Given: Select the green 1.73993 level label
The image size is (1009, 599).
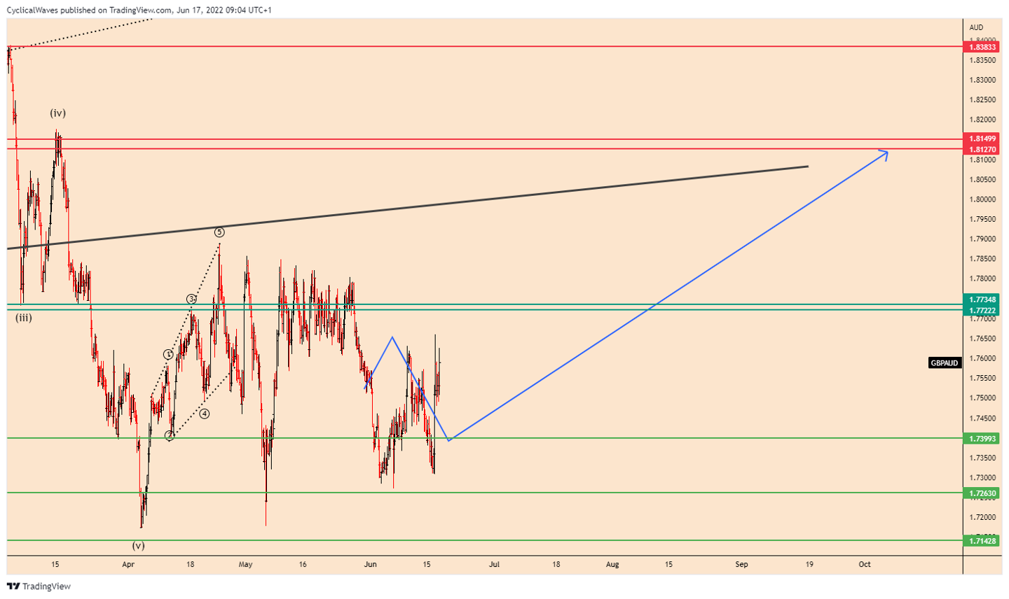Looking at the screenshot, I should click(x=982, y=439).
